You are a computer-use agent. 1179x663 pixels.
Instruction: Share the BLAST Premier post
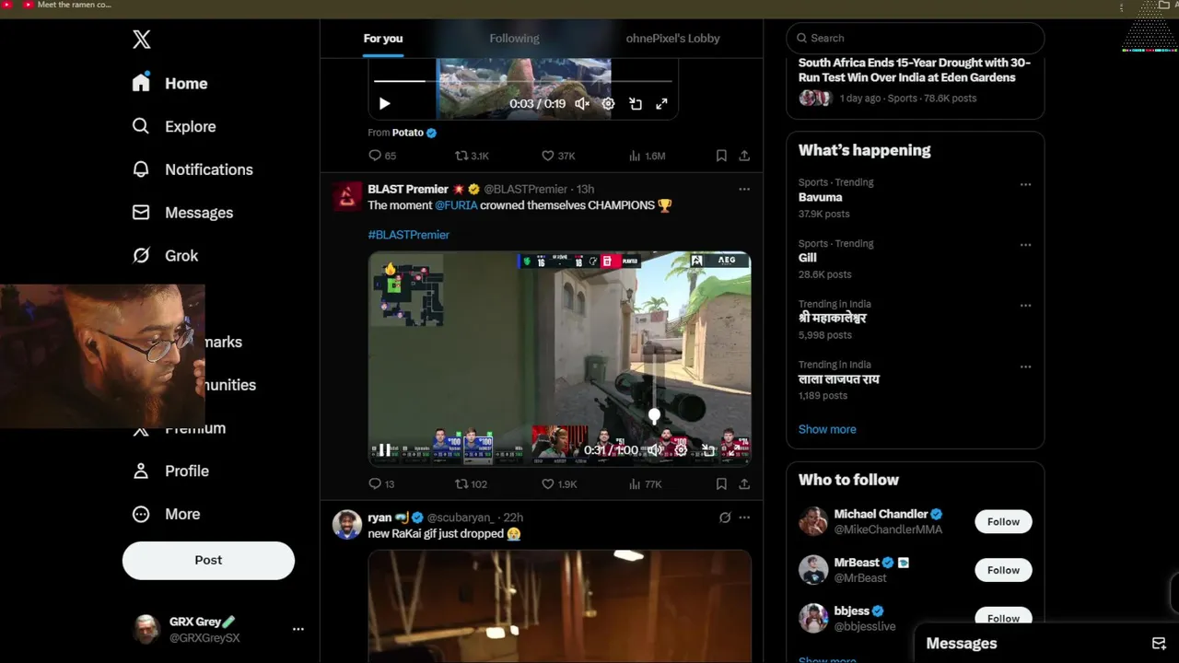(x=744, y=483)
